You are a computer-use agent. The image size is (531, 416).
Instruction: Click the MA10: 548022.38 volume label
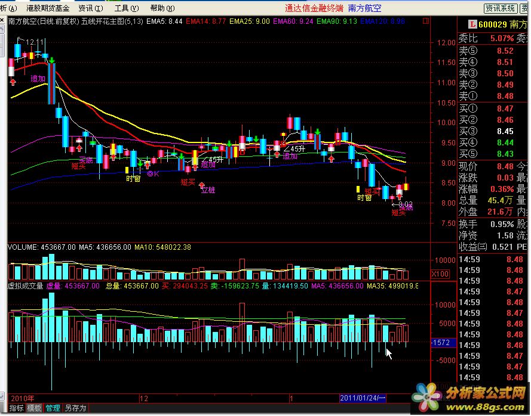tap(162, 247)
